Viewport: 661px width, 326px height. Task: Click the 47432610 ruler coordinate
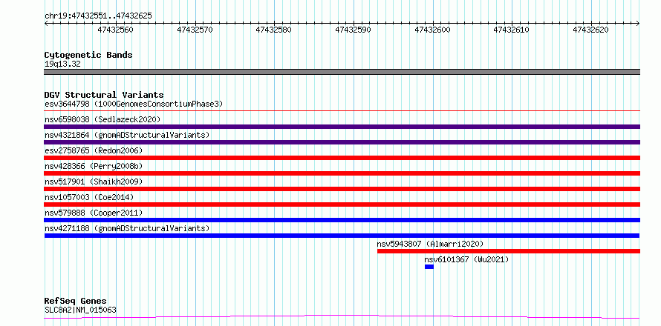[512, 30]
